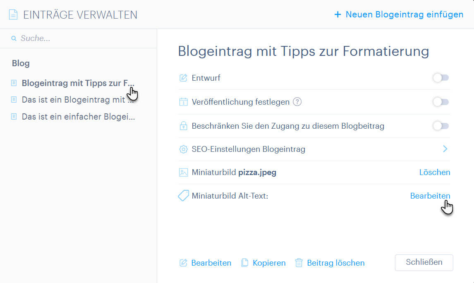
Task: Click the SEO-Einstellungen gear icon
Action: click(183, 149)
